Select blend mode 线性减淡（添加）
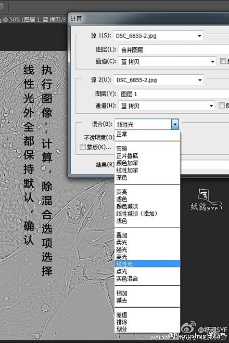The height and width of the screenshot is (343, 229). click(x=147, y=214)
